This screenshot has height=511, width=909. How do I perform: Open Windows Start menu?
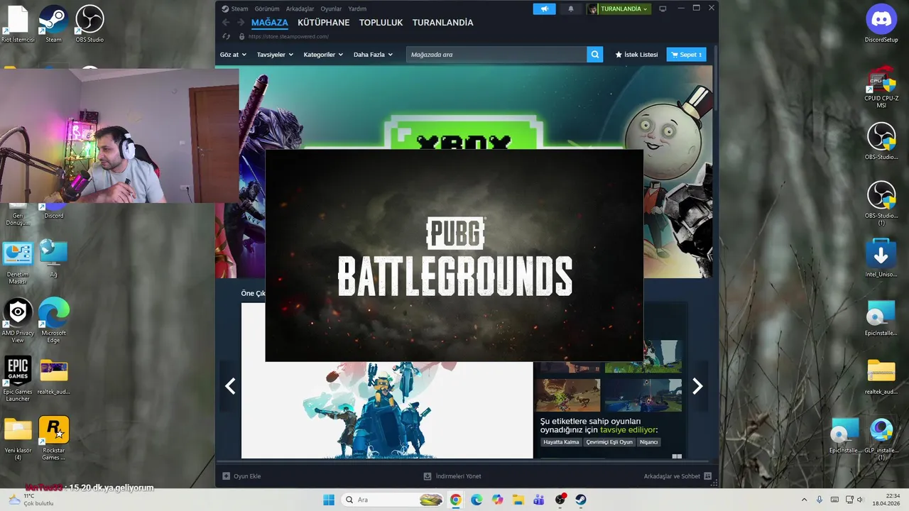(x=329, y=500)
